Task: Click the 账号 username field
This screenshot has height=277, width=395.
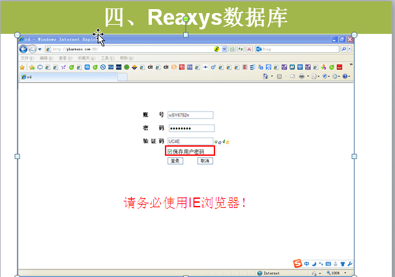Action: point(190,115)
